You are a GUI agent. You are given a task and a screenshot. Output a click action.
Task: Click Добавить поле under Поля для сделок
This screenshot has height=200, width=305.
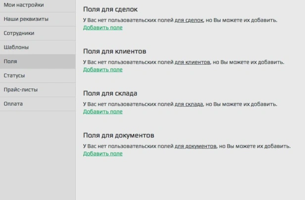click(102, 28)
